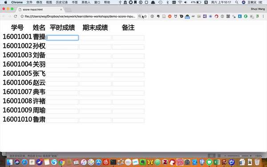Click the zoom magnifier icon in the address bar
This screenshot has width=267, height=167.
[140, 16]
